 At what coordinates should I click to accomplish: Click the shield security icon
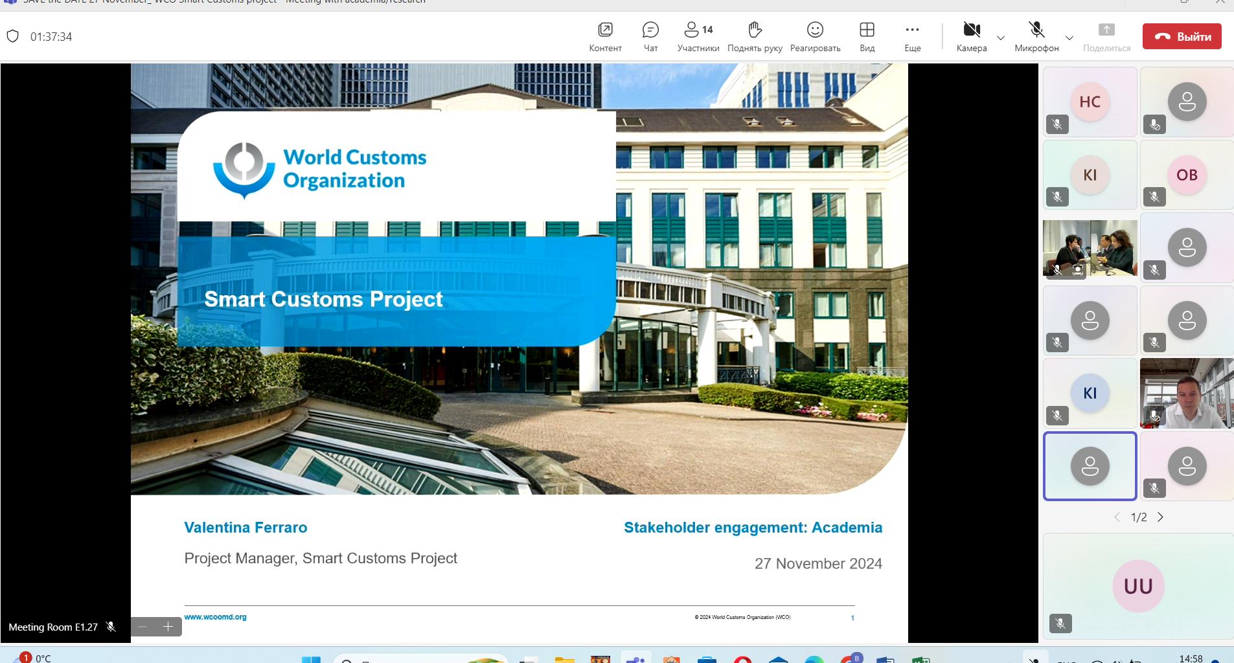coord(12,36)
